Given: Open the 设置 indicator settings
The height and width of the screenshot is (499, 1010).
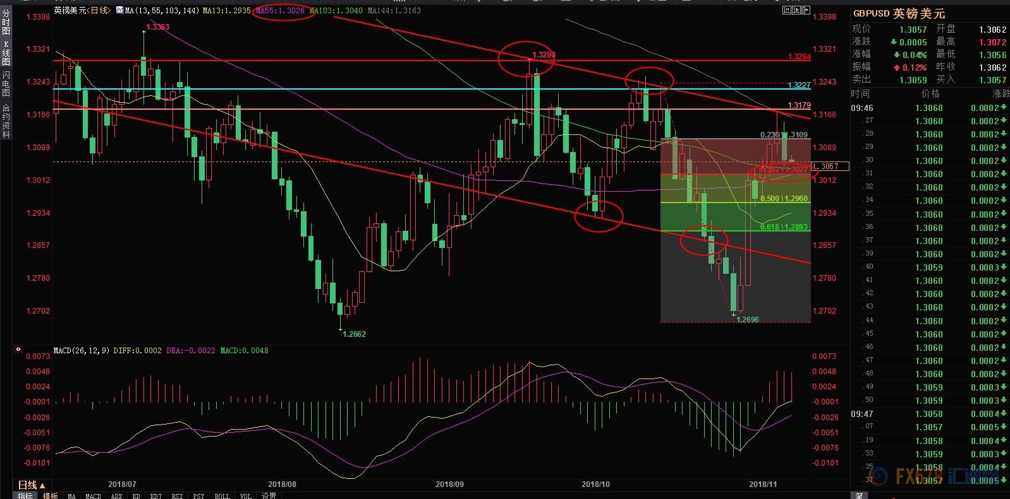Looking at the screenshot, I should pos(269,496).
